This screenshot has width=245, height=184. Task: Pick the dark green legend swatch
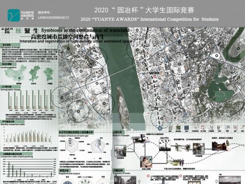178,128
